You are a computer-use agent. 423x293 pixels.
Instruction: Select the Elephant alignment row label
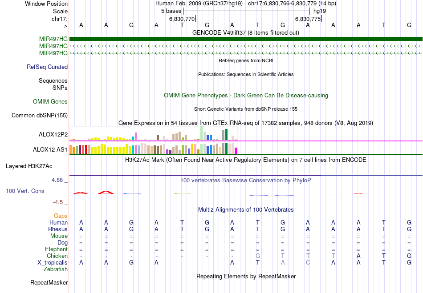point(57,249)
